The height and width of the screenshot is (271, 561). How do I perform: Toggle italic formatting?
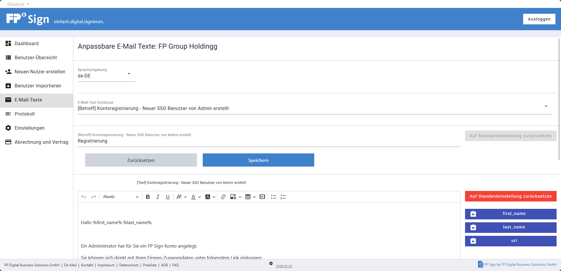pyautogui.click(x=158, y=197)
